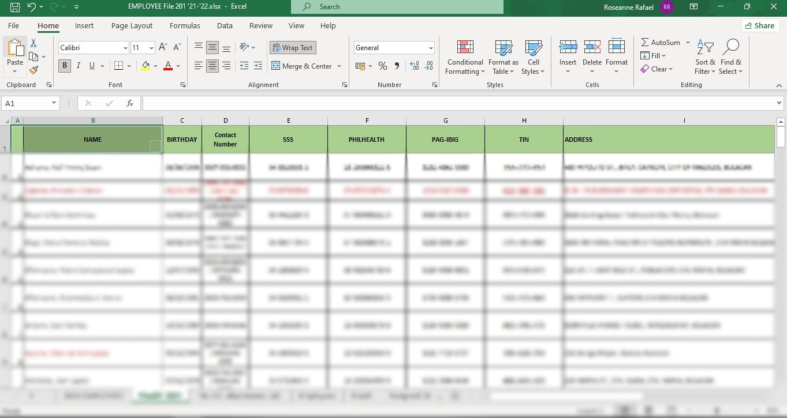The image size is (787, 418).
Task: Expand the formula bar
Action: pyautogui.click(x=779, y=103)
